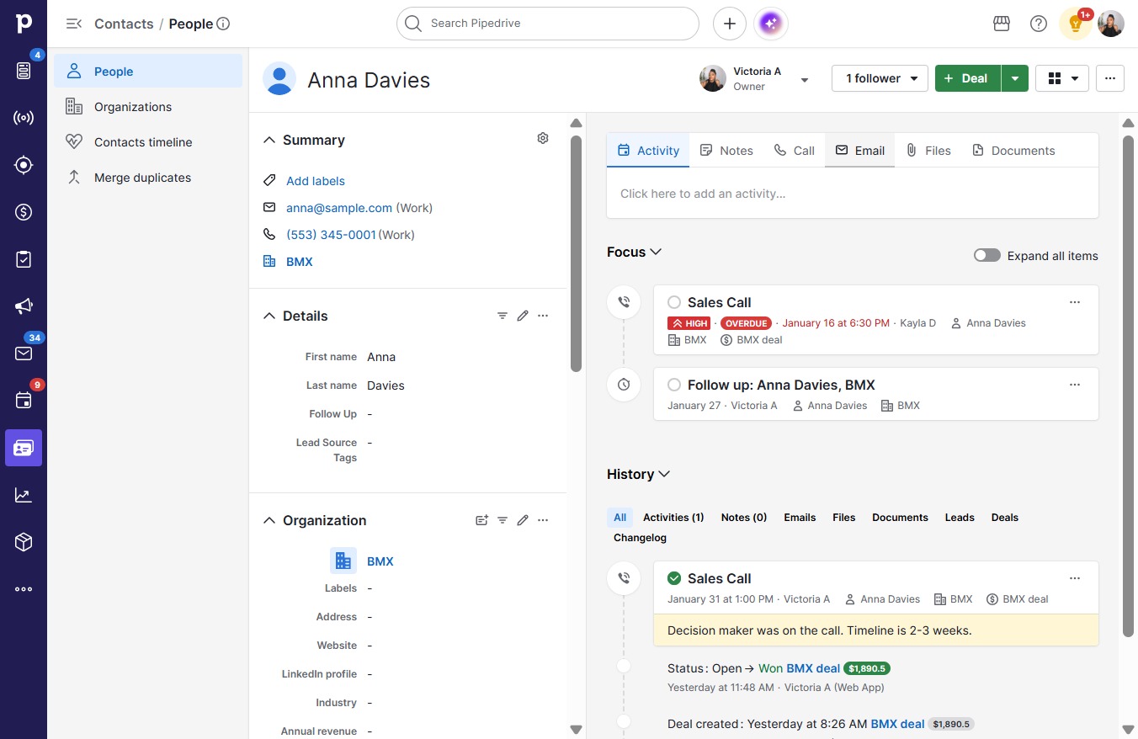
Task: Open the Projects clipboard icon in sidebar
Action: point(24,259)
